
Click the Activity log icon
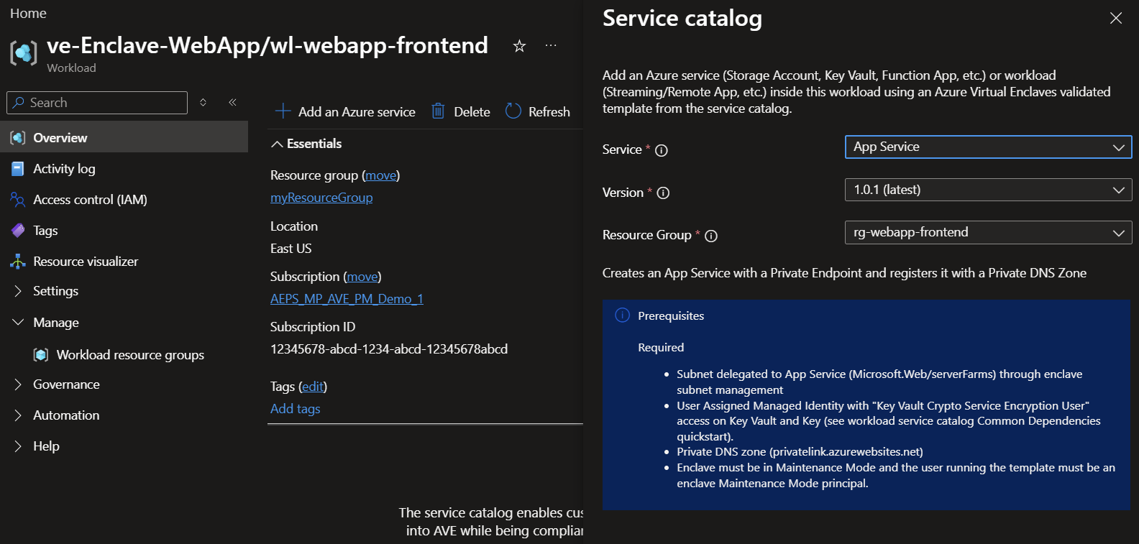click(x=18, y=168)
